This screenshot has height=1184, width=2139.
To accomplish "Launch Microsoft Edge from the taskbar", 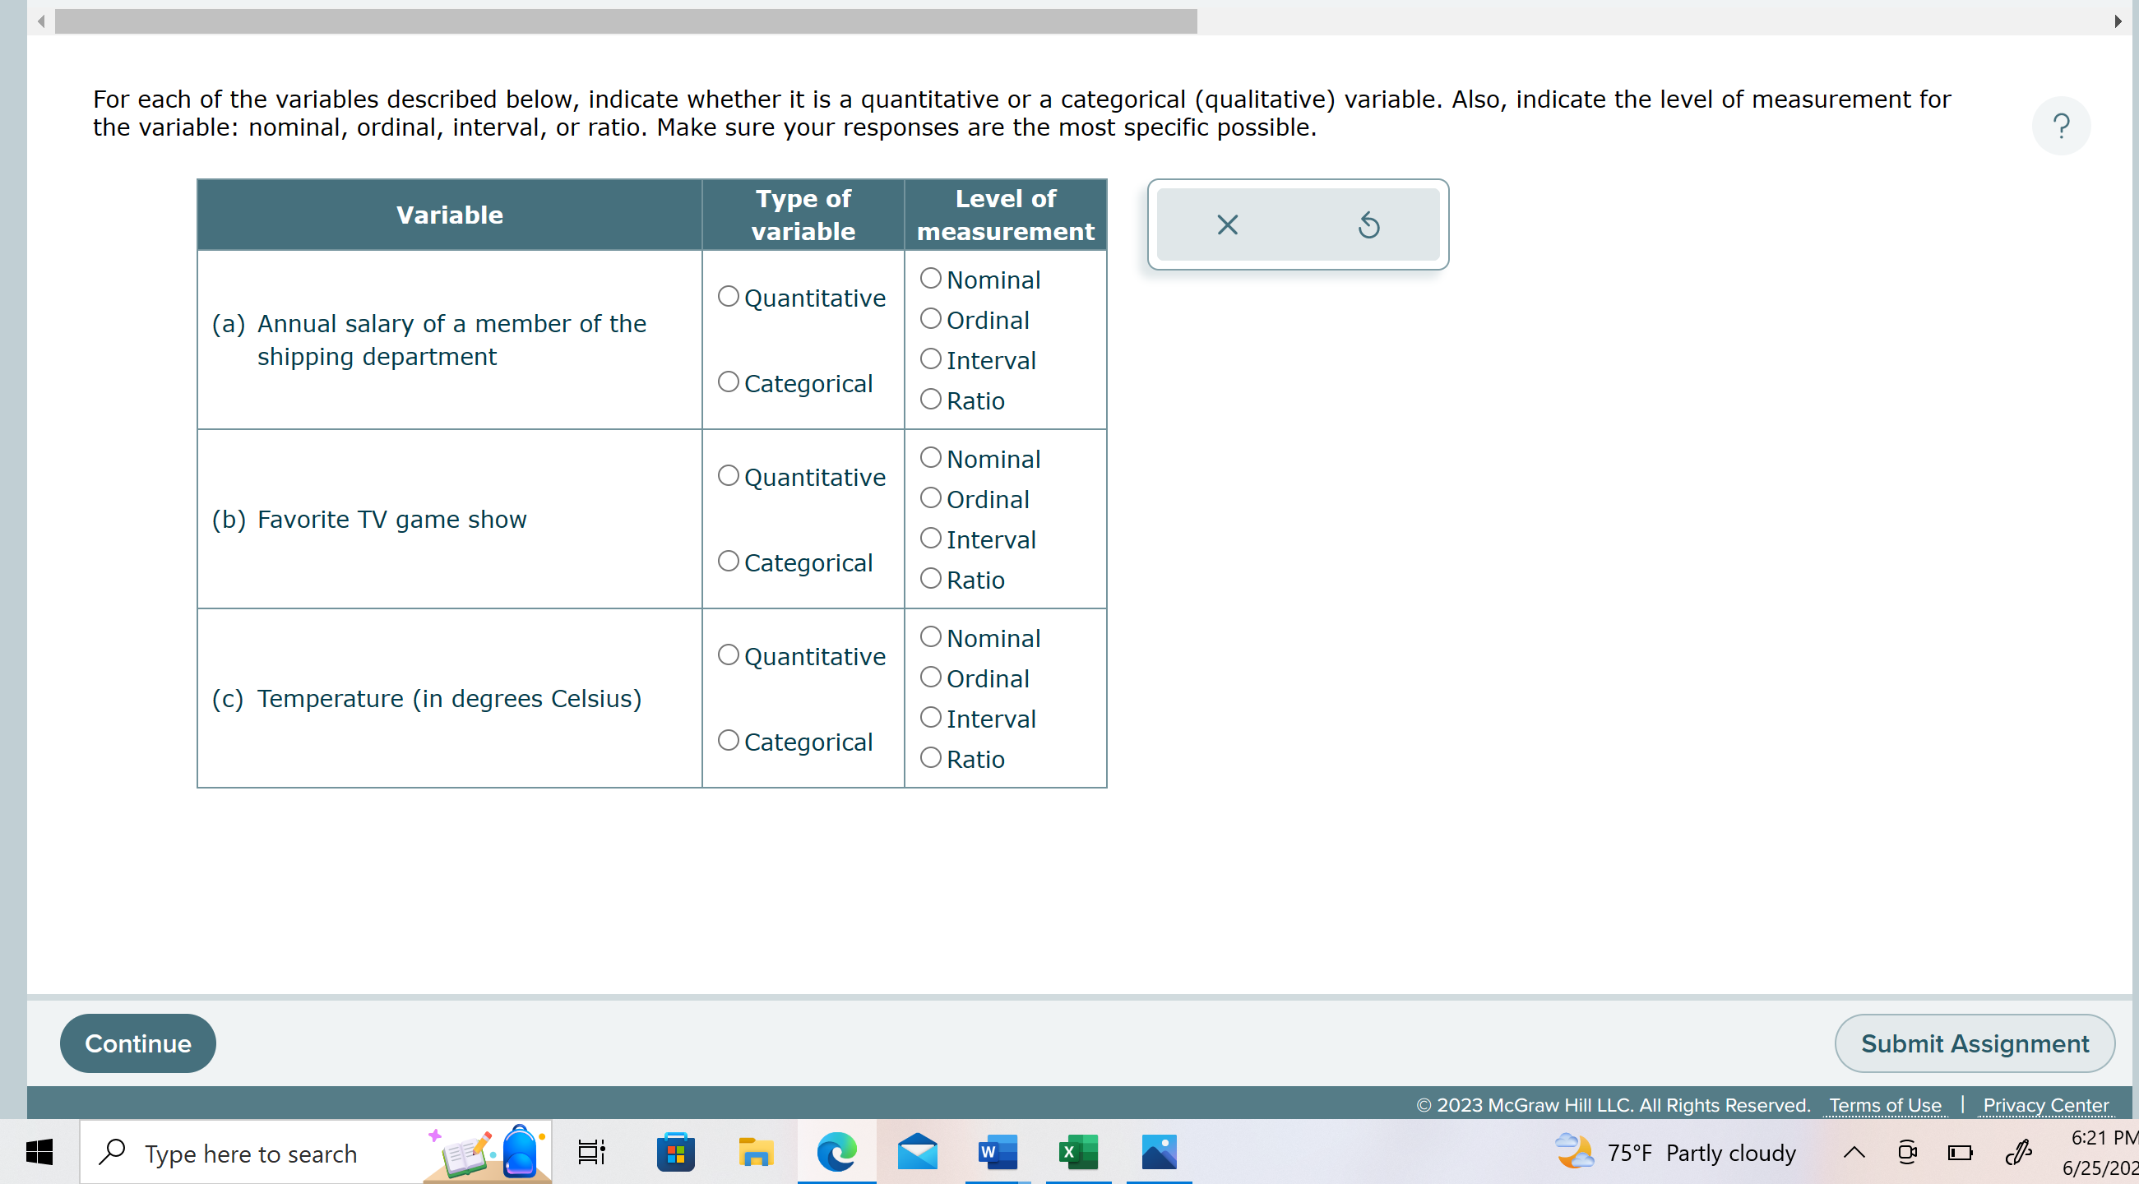I will [836, 1153].
